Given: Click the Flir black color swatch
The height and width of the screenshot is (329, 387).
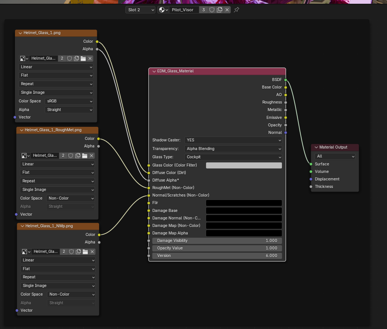Looking at the screenshot, I should [244, 203].
